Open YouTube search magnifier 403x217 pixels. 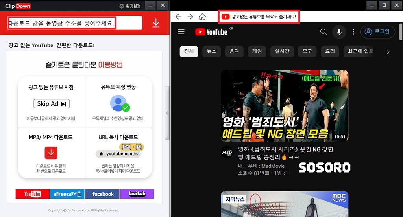[324, 32]
